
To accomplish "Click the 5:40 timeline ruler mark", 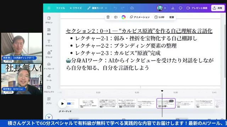I will (x=214, y=92).
